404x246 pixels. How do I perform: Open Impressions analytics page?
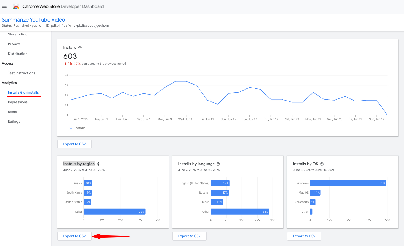click(x=18, y=102)
